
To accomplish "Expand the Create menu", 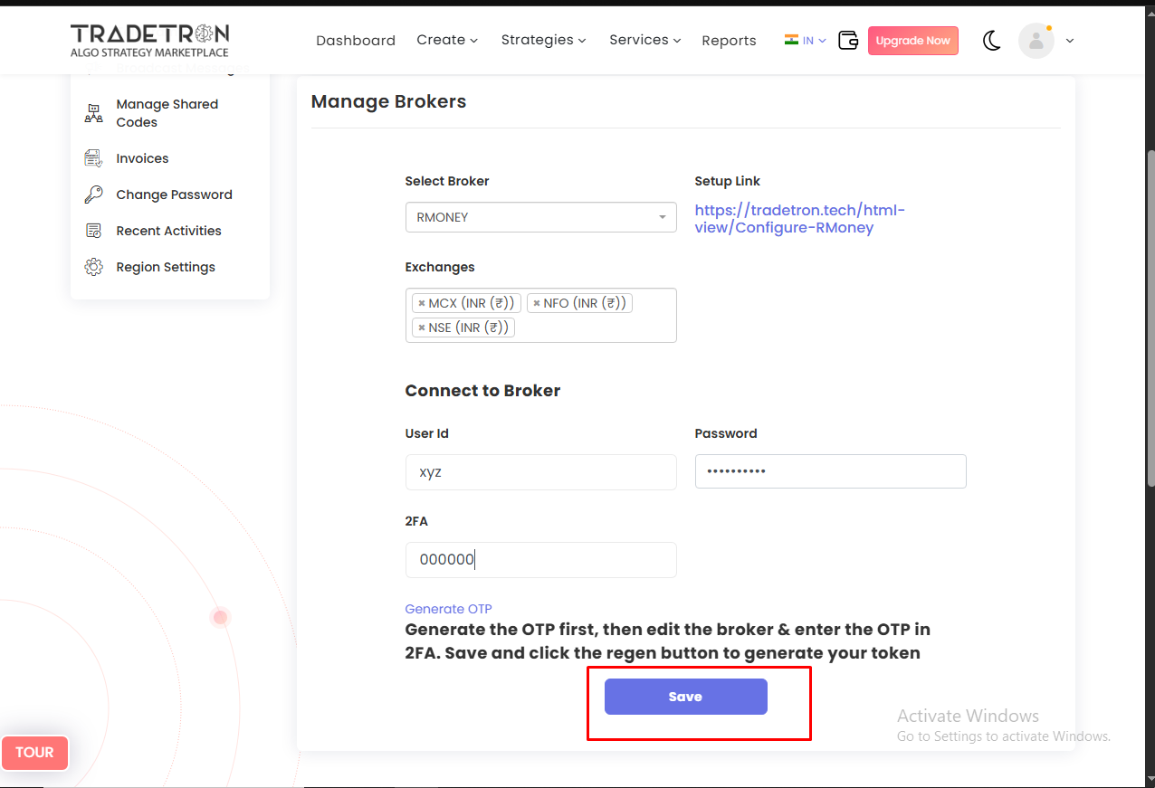I will pos(447,40).
